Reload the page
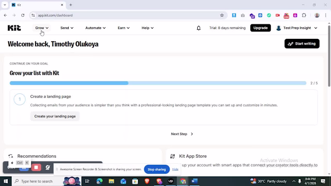This screenshot has height=186, width=331. pyautogui.click(x=23, y=15)
